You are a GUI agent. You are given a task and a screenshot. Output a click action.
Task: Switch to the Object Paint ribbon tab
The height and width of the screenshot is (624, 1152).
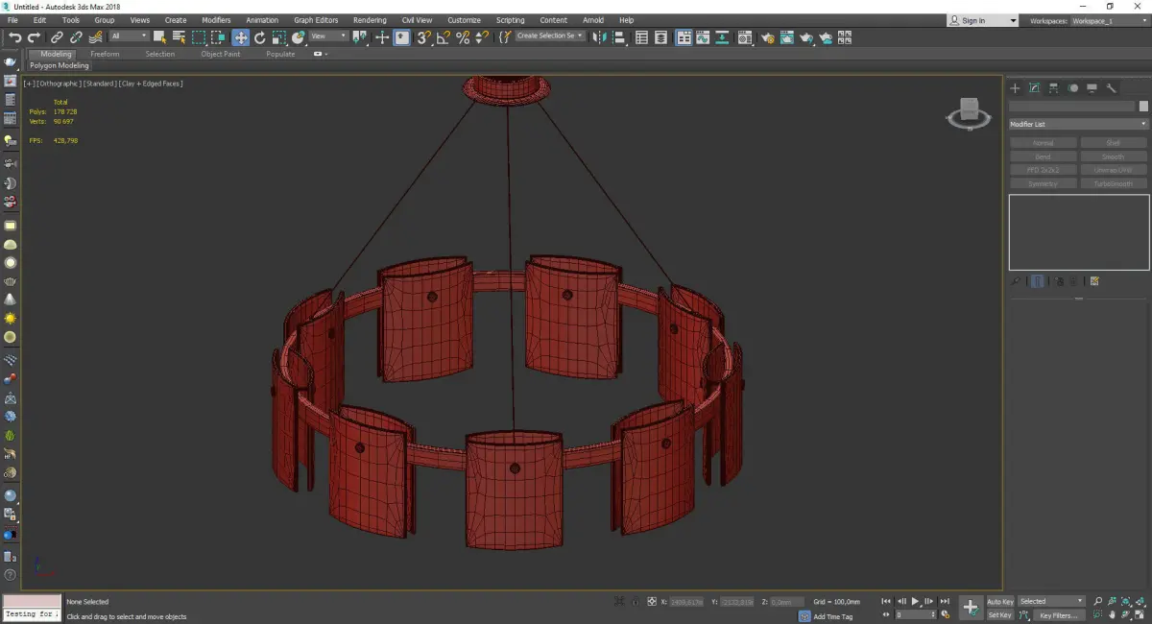click(x=220, y=54)
